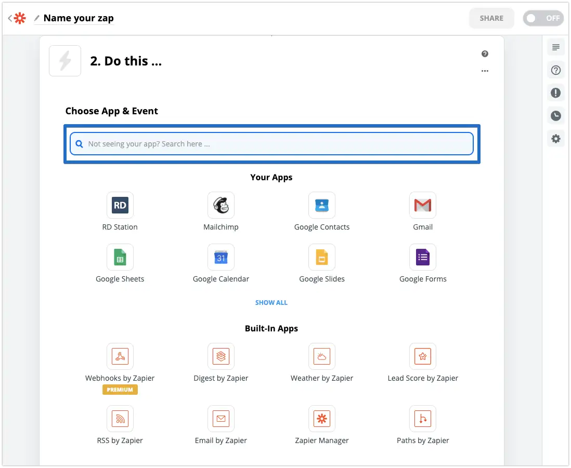Edit the 'Name your zap' title
571x468 pixels.
[x=79, y=18]
